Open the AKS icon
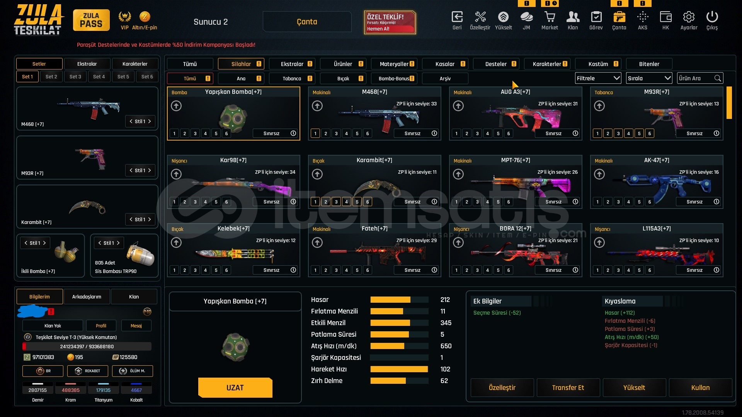The height and width of the screenshot is (417, 742). pyautogui.click(x=642, y=17)
